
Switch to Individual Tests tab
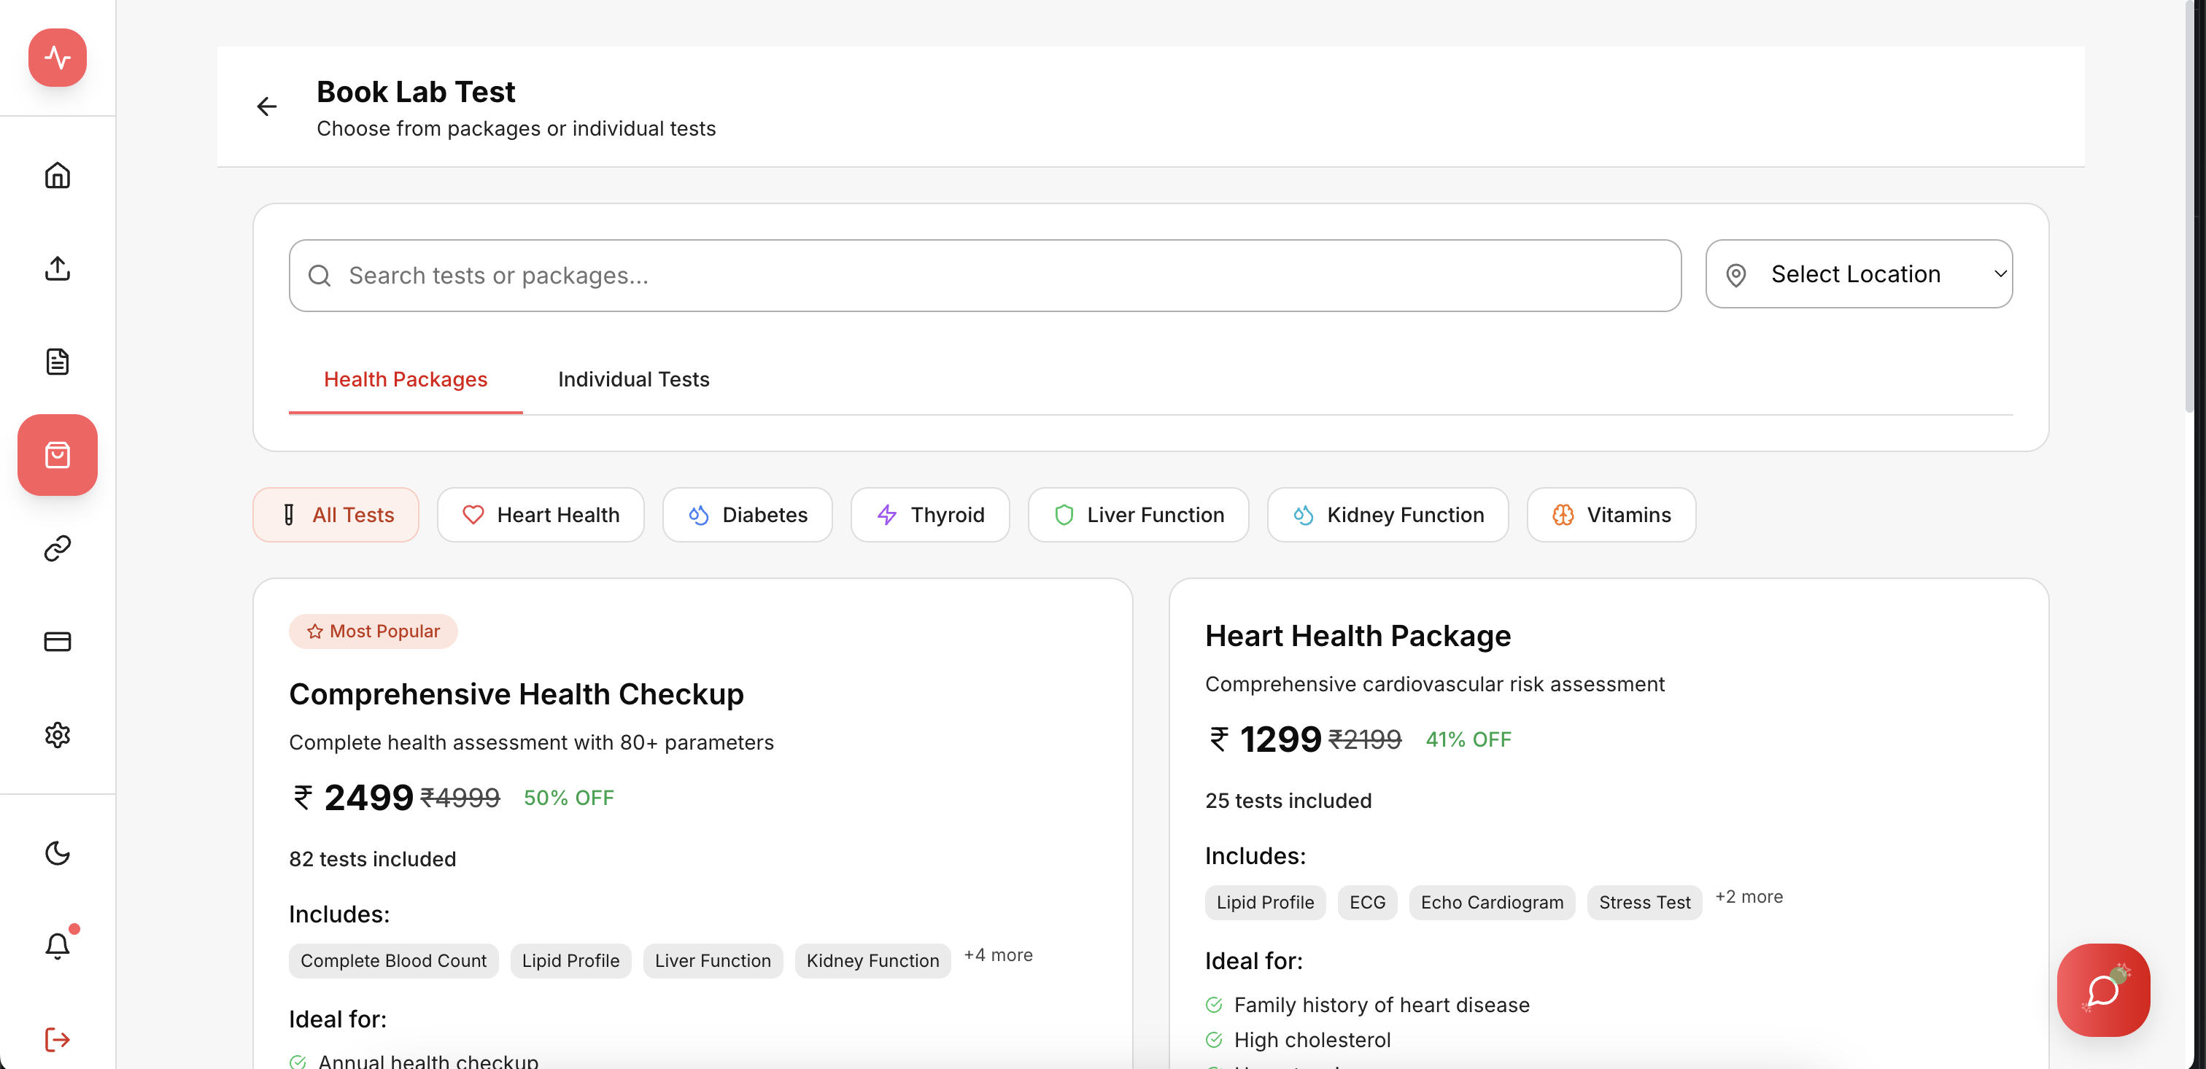point(633,379)
